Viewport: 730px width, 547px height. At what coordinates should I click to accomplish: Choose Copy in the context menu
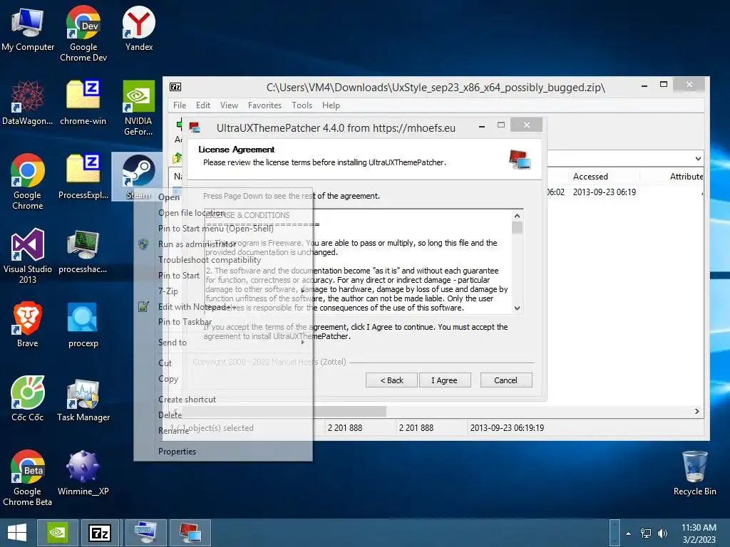pyautogui.click(x=223, y=379)
